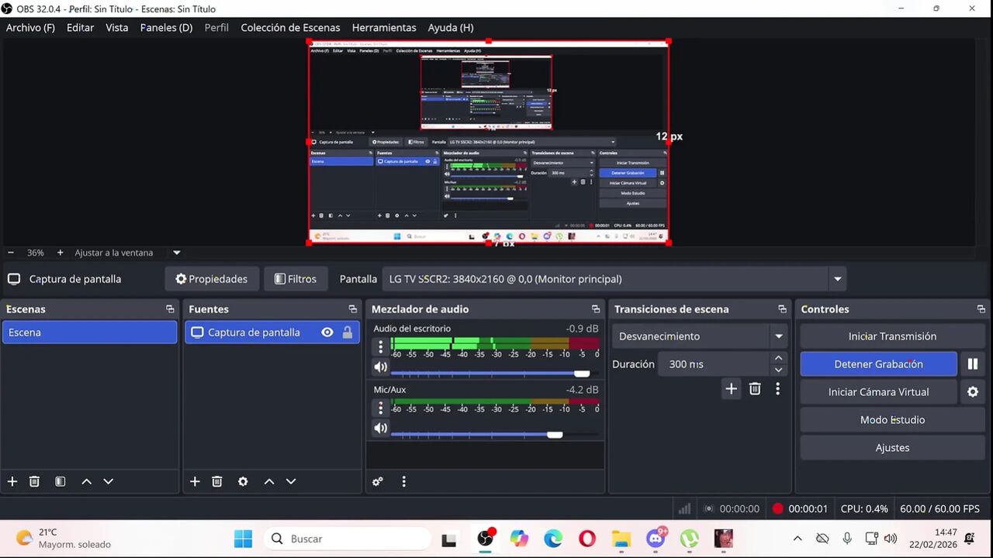Zoom out the preview

click(x=11, y=253)
